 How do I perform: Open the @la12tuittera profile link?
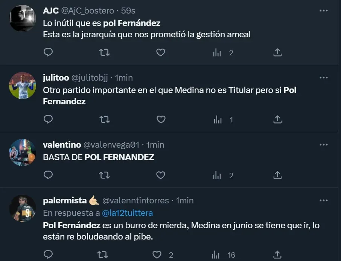pyautogui.click(x=127, y=213)
